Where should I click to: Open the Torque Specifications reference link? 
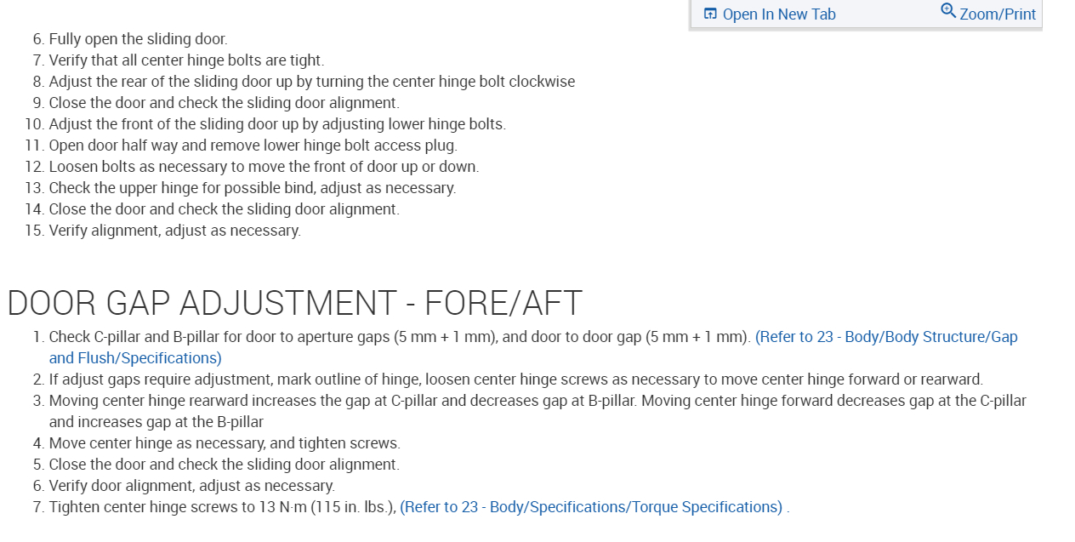click(x=591, y=507)
